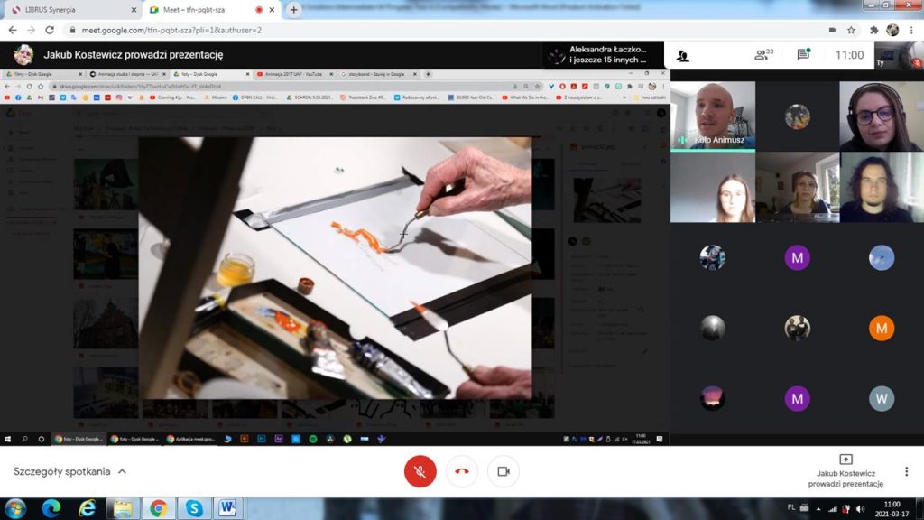Screen dimensions: 924x520
Task: Open Skype from the Windows taskbar
Action: coord(194,508)
